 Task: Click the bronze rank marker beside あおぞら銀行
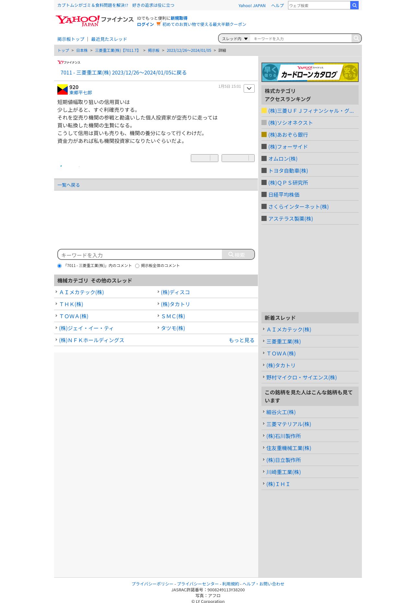[x=264, y=134]
